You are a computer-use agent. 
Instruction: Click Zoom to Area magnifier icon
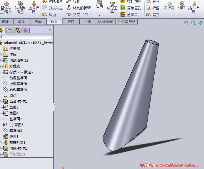193,23
